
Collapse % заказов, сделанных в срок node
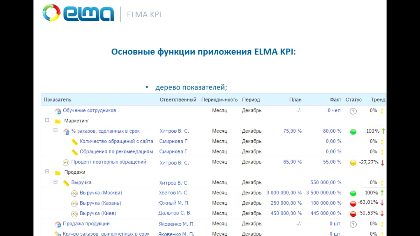(x=55, y=130)
